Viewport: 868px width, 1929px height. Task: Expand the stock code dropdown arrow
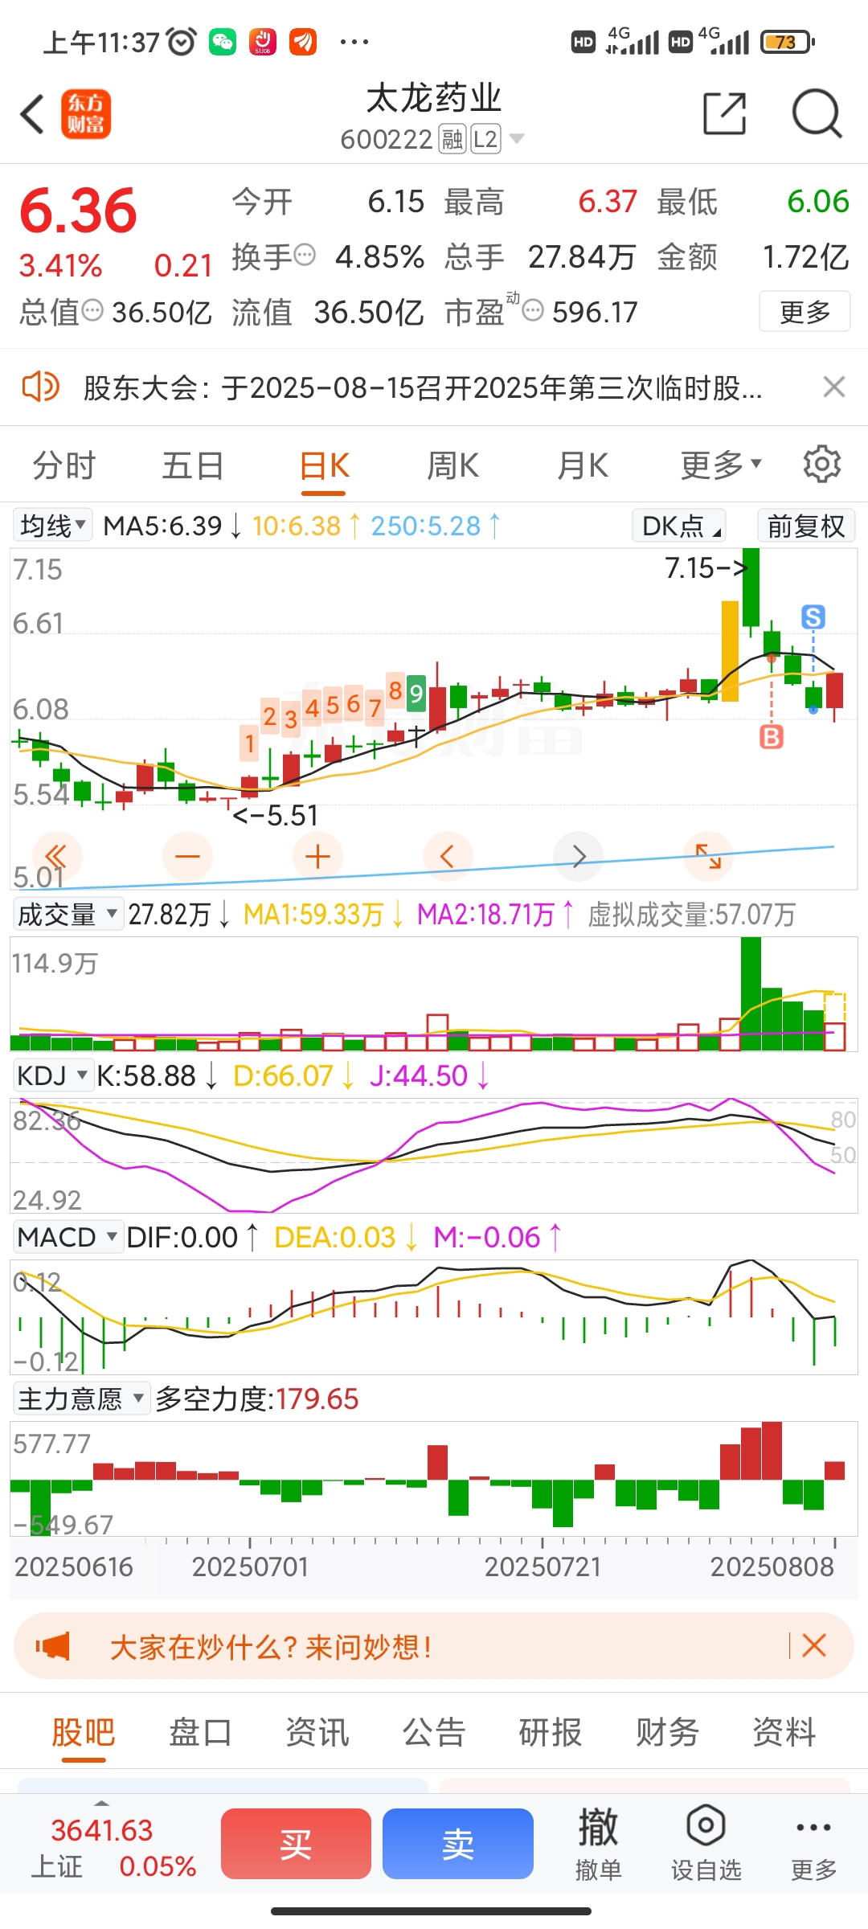pyautogui.click(x=517, y=139)
